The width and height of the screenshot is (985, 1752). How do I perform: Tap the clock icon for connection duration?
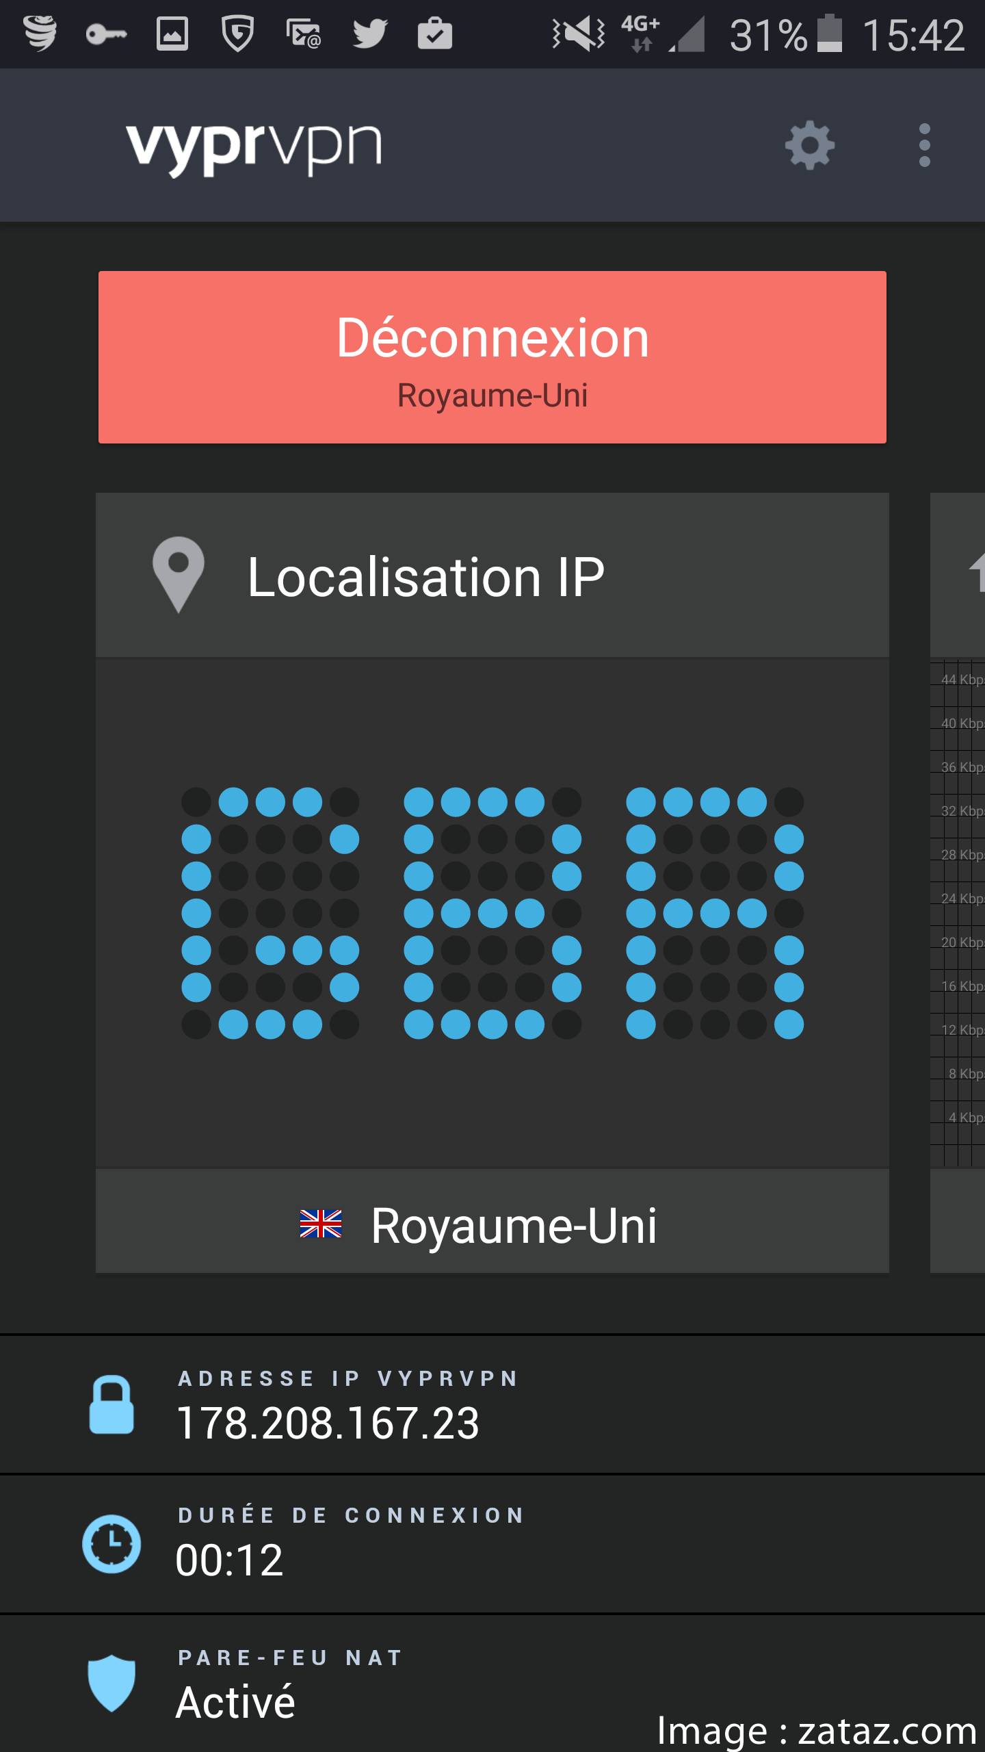point(111,1544)
